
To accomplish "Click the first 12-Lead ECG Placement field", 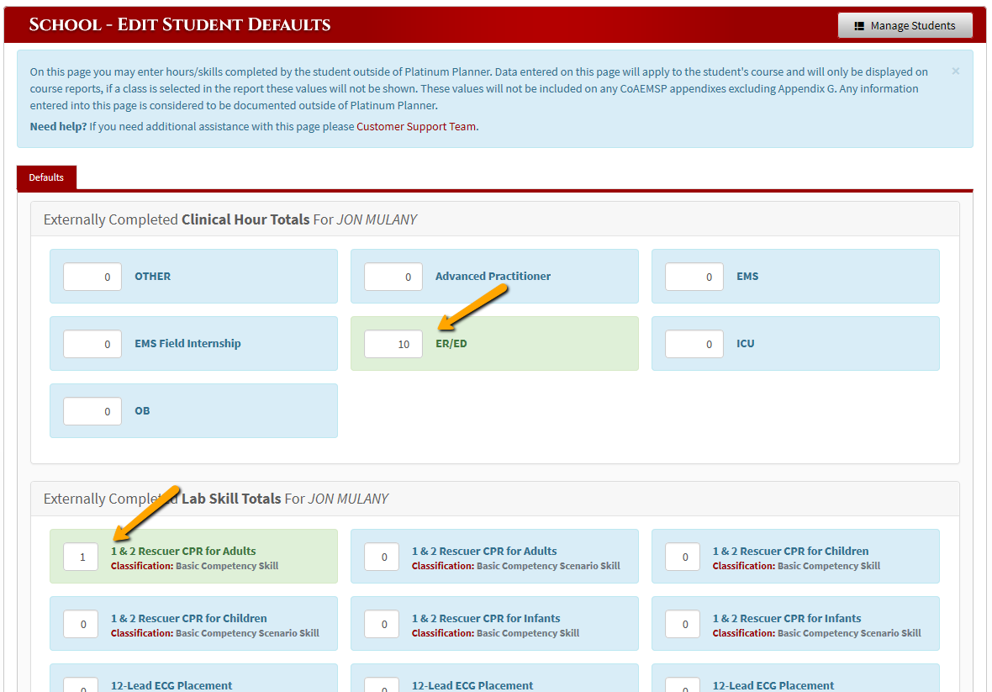I will [x=80, y=688].
